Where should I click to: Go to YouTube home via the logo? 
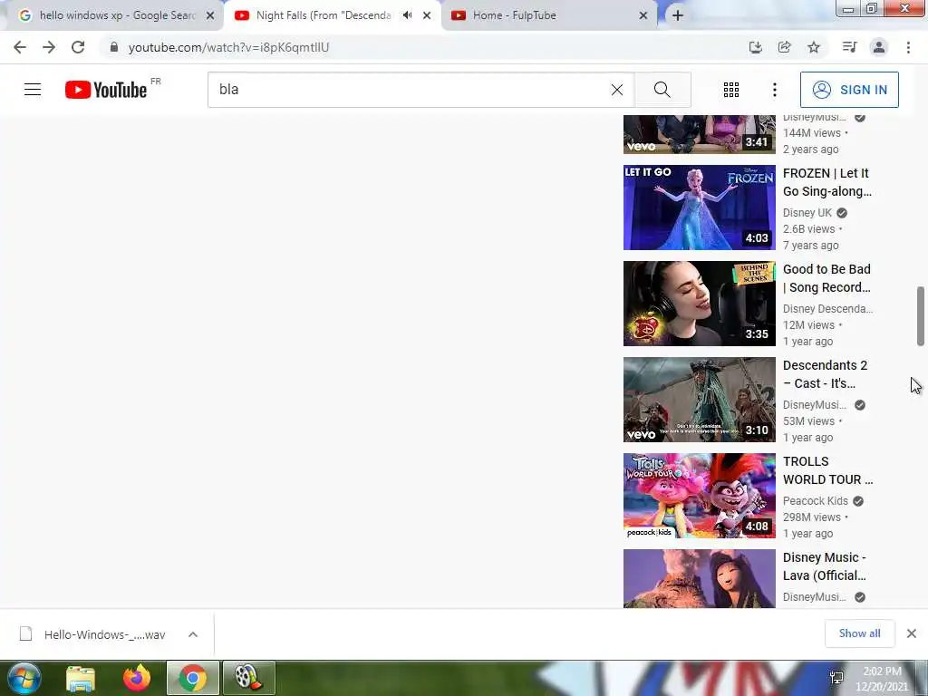106,90
